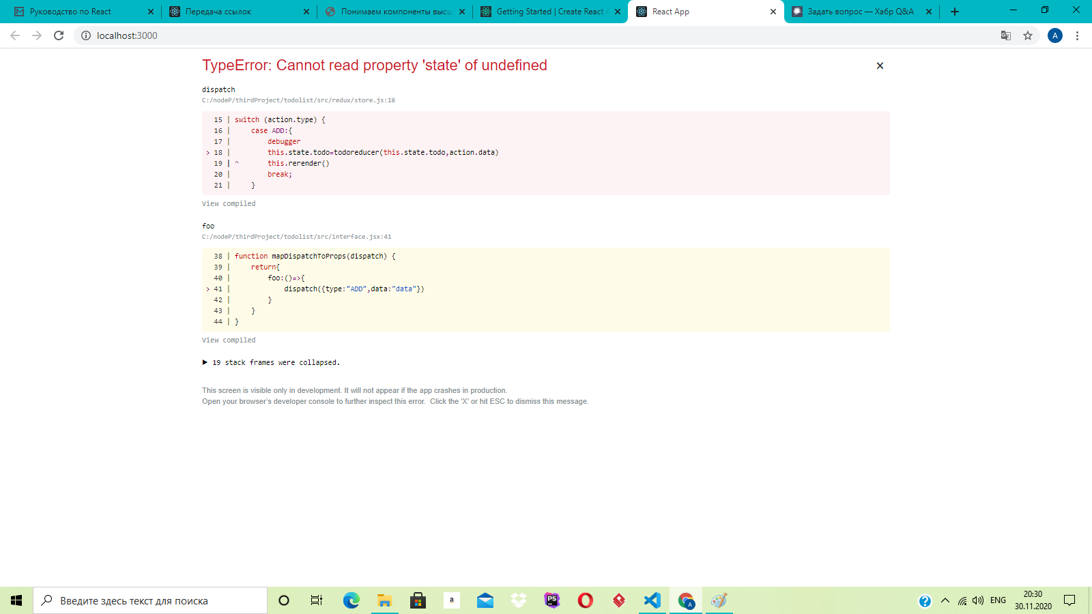Open the notification center

pyautogui.click(x=1069, y=600)
